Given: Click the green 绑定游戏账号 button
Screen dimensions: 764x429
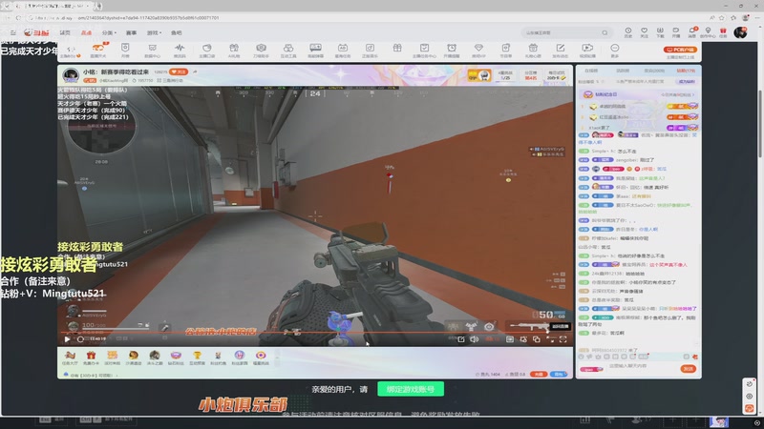Looking at the screenshot, I should [411, 389].
